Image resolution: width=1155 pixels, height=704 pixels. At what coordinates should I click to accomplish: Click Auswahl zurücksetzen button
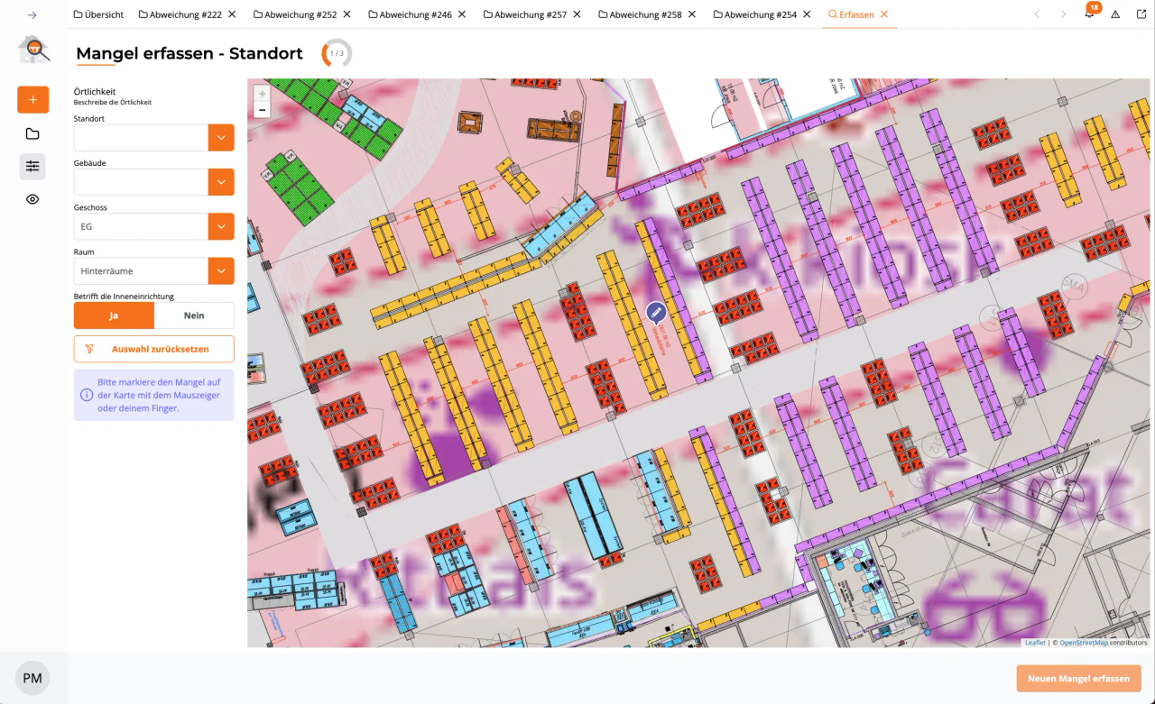click(x=153, y=349)
